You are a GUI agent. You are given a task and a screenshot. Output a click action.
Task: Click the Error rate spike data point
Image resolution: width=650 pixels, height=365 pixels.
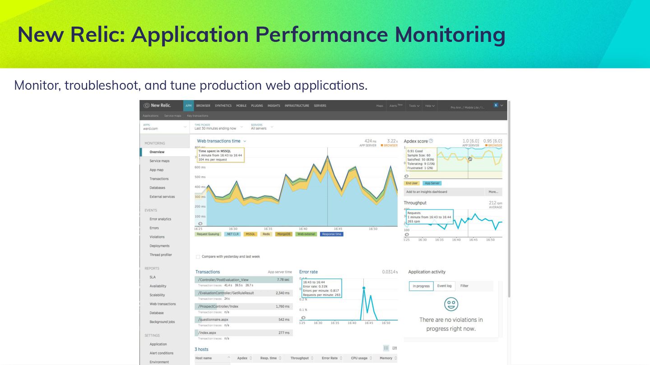point(363,288)
